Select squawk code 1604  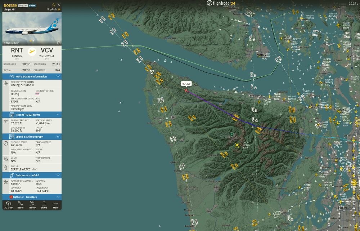click(x=39, y=184)
